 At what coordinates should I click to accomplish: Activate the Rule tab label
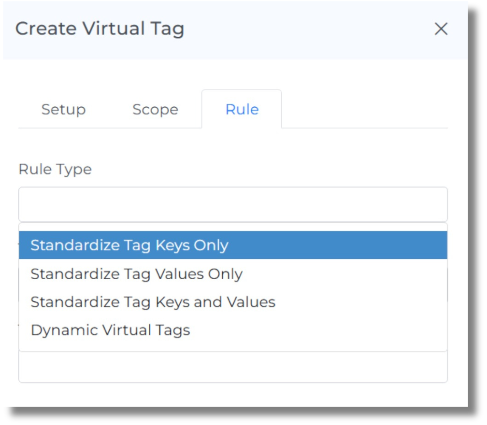[242, 109]
